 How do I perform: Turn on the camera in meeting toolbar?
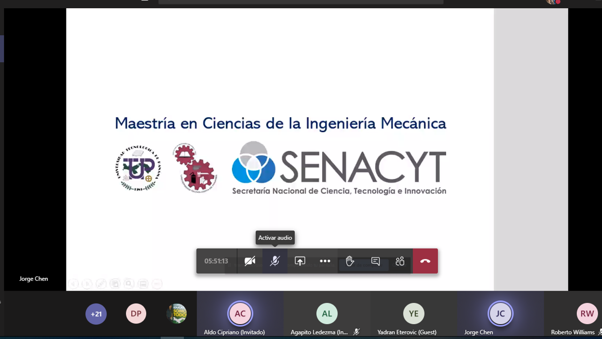(x=250, y=261)
